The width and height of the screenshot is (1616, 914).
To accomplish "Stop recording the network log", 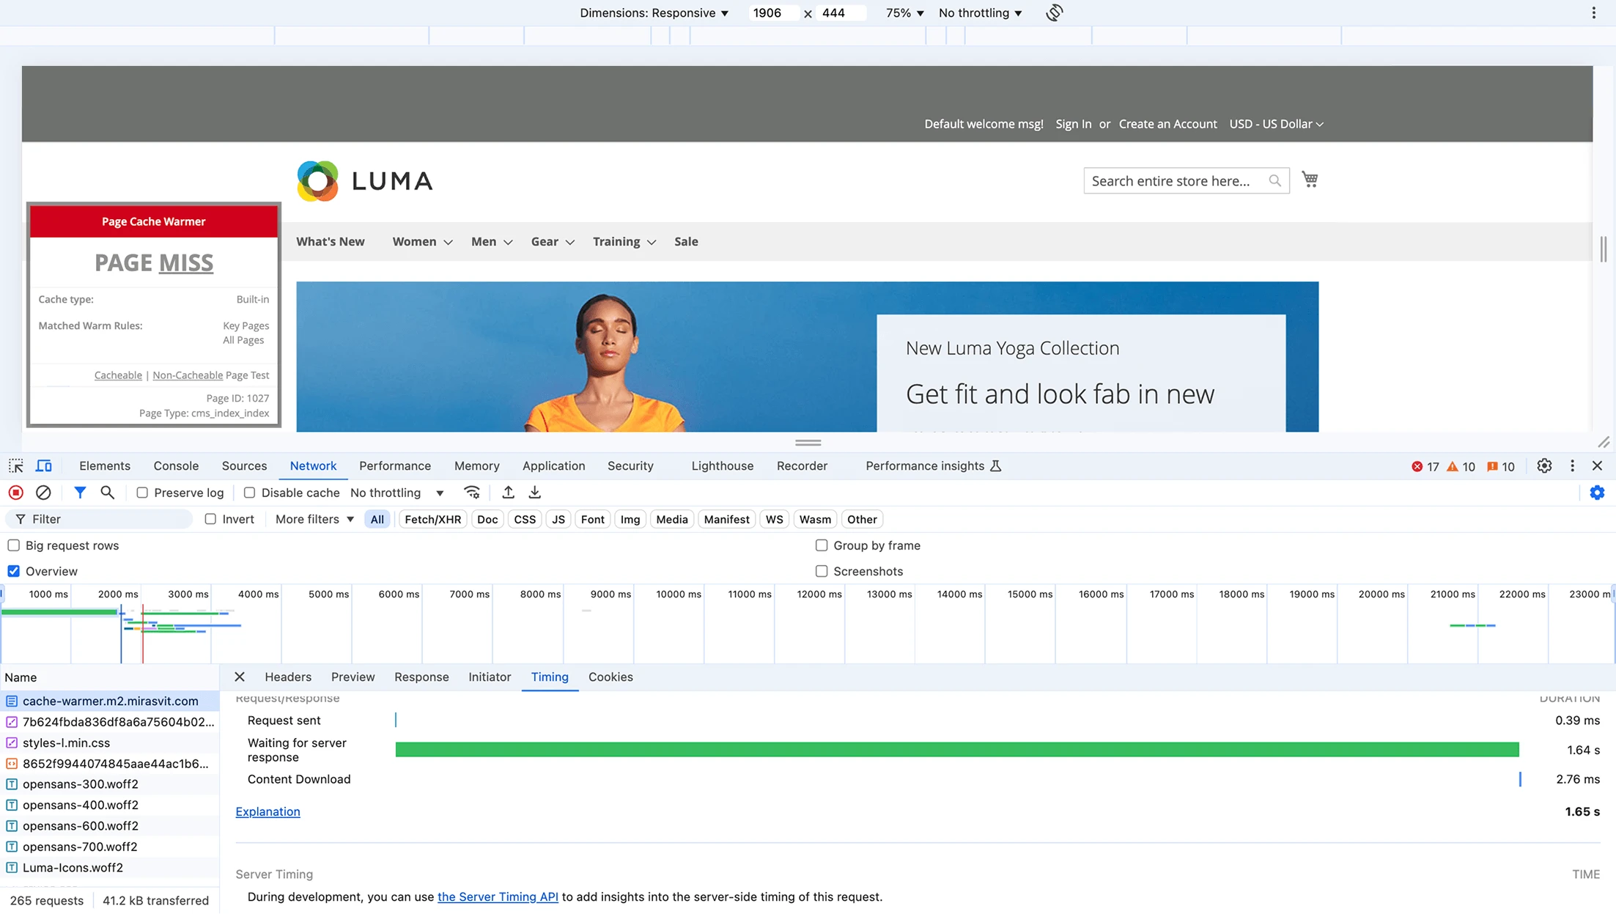I will point(15,493).
